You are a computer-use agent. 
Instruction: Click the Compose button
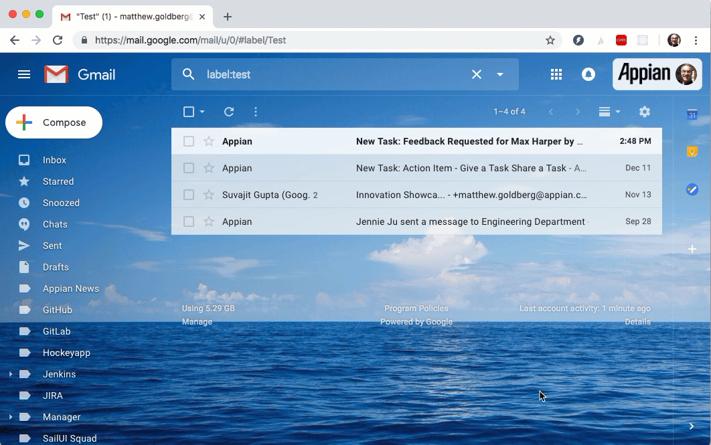point(54,122)
